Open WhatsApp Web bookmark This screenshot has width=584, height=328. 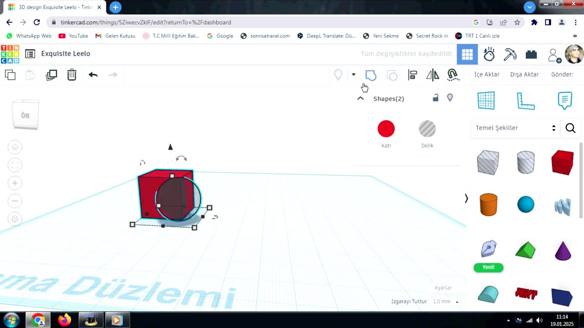pos(29,36)
